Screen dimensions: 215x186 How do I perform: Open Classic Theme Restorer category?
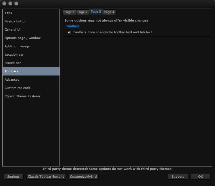31,96
